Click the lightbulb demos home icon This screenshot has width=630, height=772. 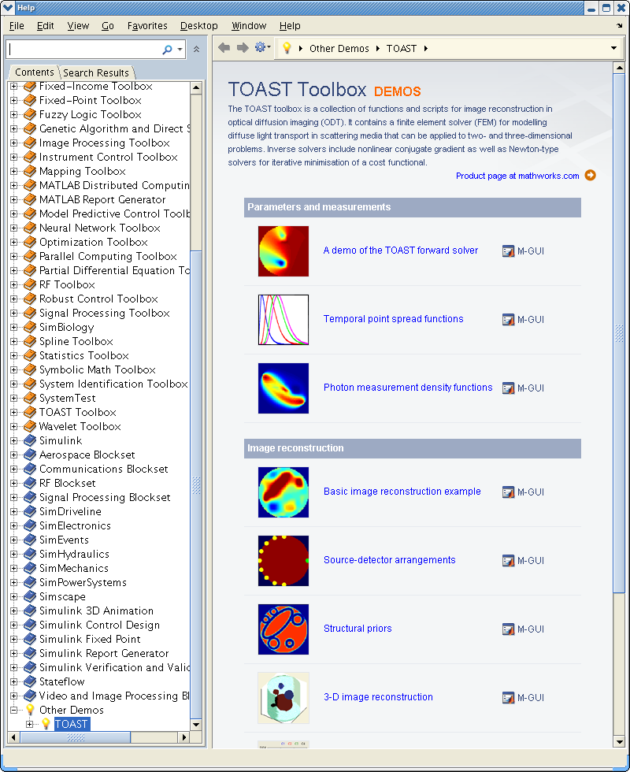click(x=287, y=48)
